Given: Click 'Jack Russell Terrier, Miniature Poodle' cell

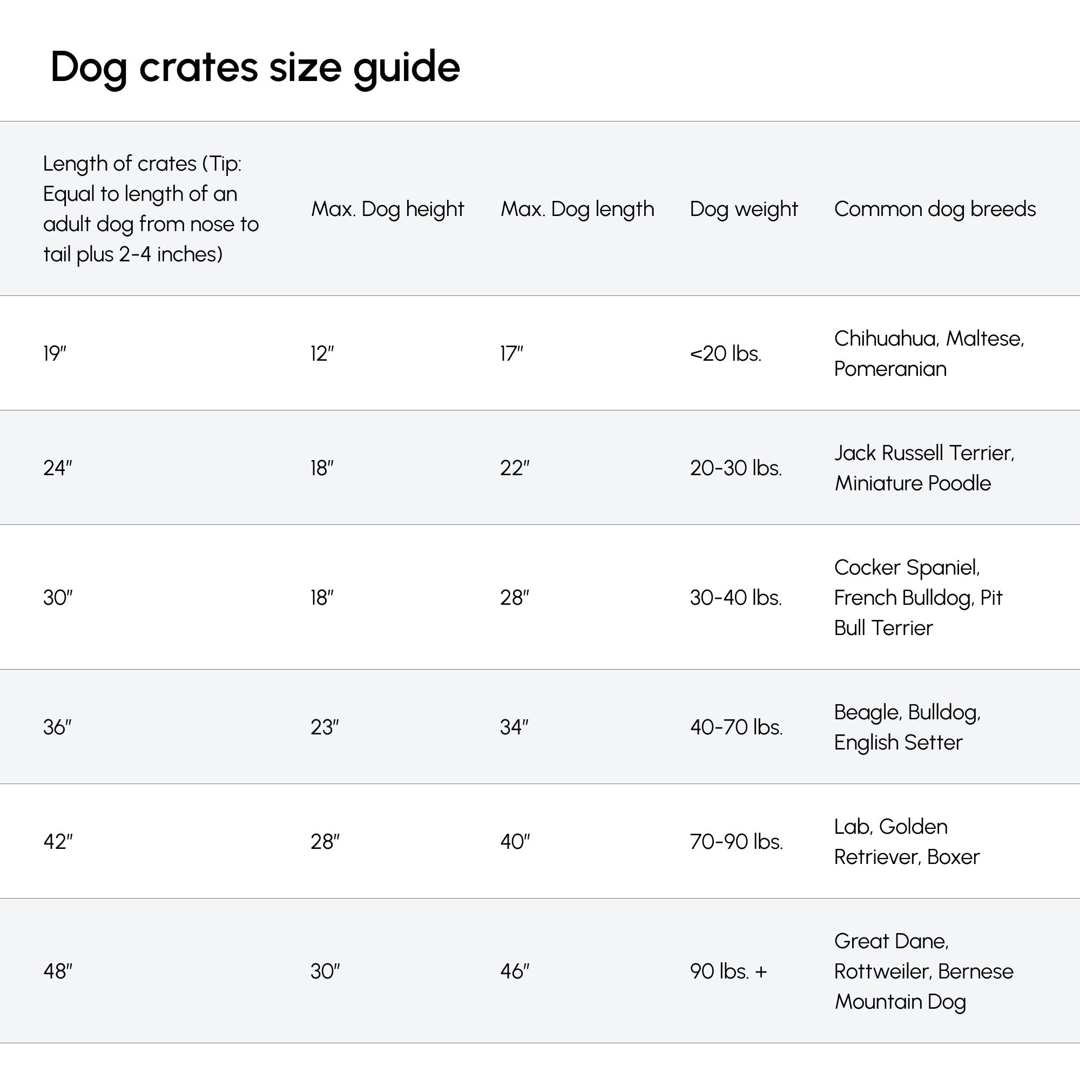Looking at the screenshot, I should (924, 468).
